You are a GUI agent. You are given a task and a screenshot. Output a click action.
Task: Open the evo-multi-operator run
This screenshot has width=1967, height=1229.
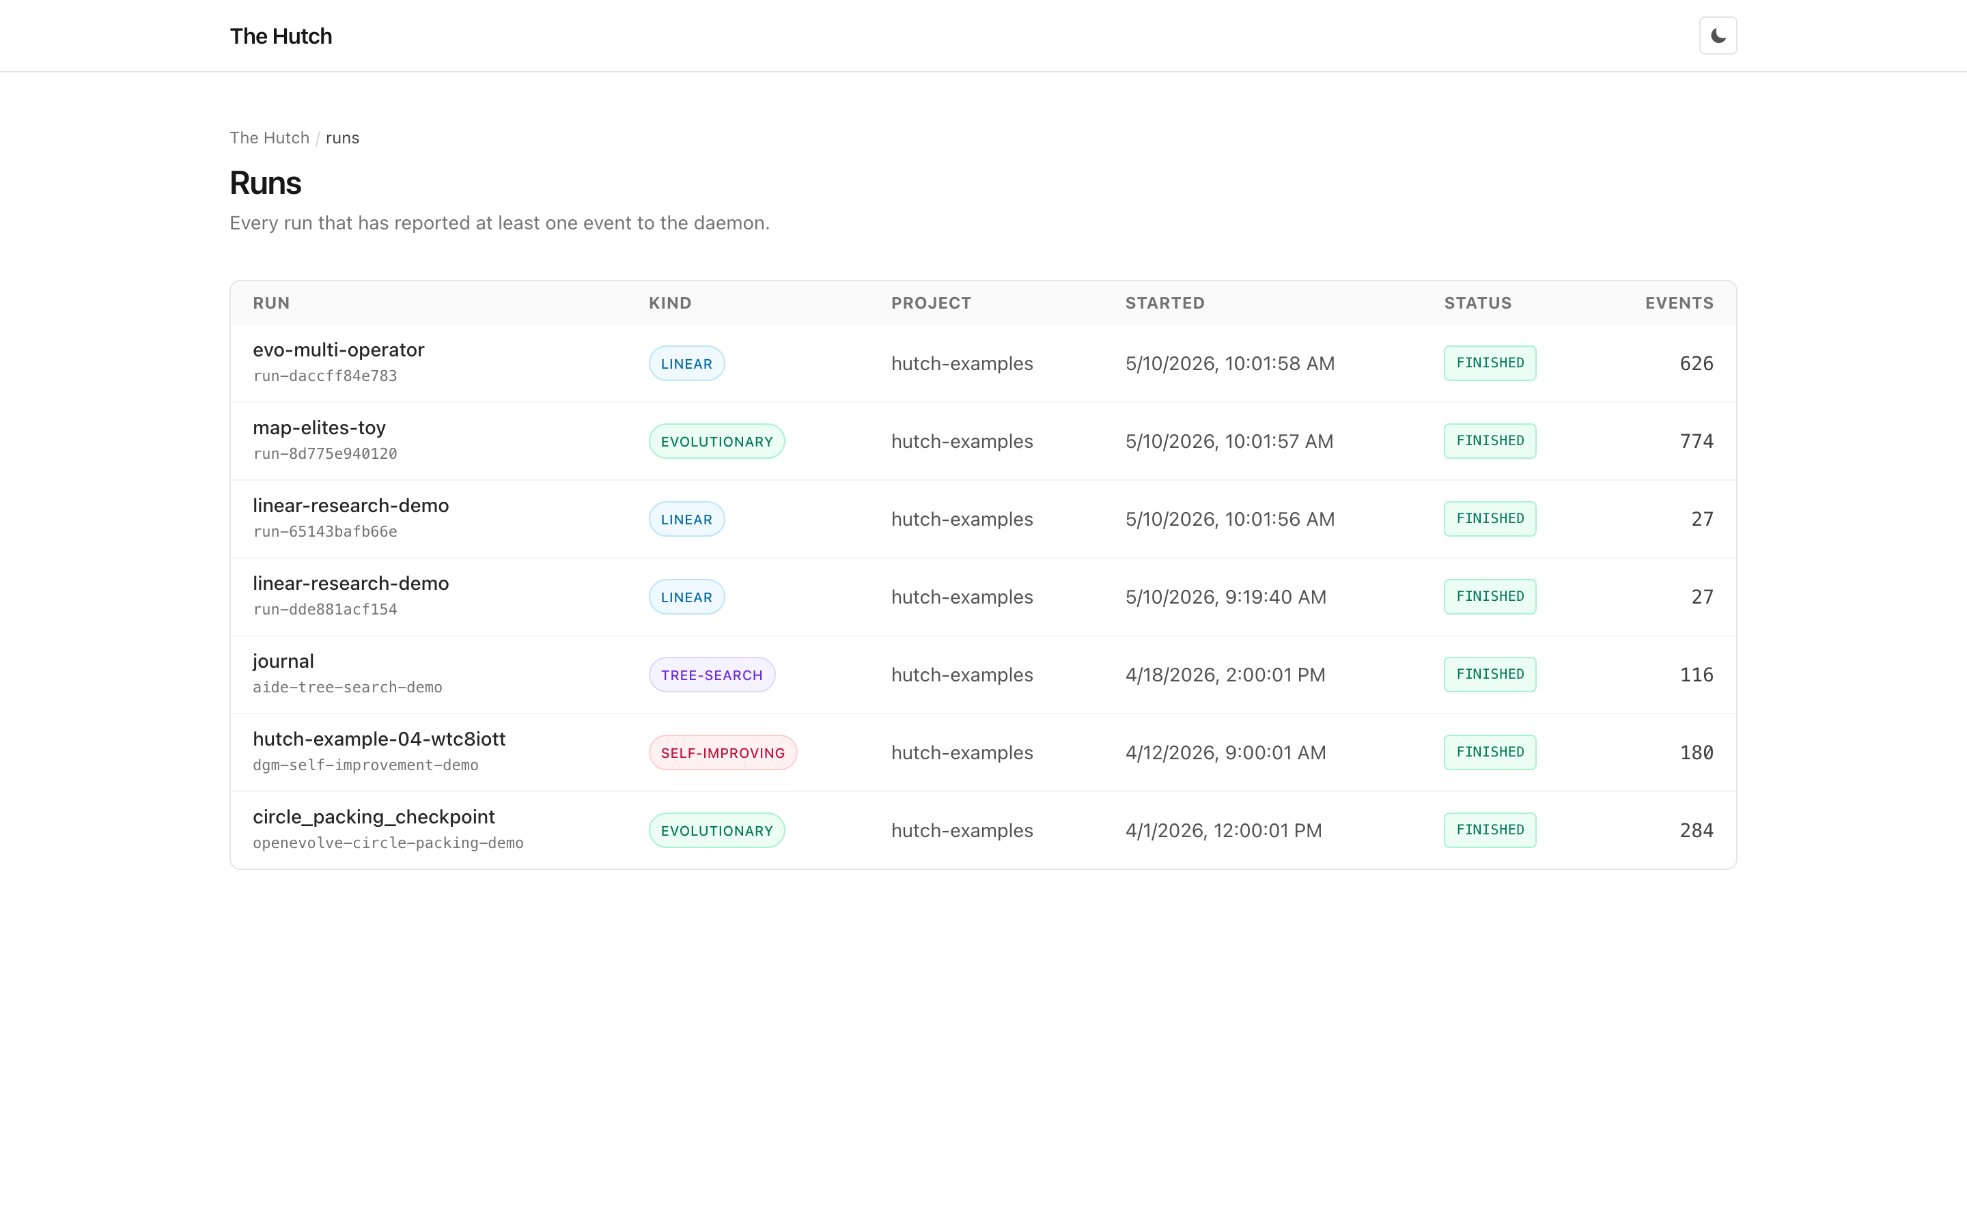[x=338, y=350]
